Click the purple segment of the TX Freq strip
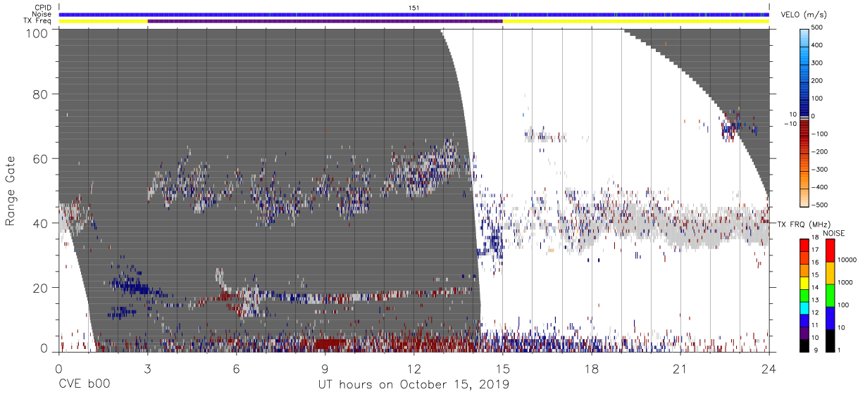The height and width of the screenshot is (399, 865). (325, 21)
